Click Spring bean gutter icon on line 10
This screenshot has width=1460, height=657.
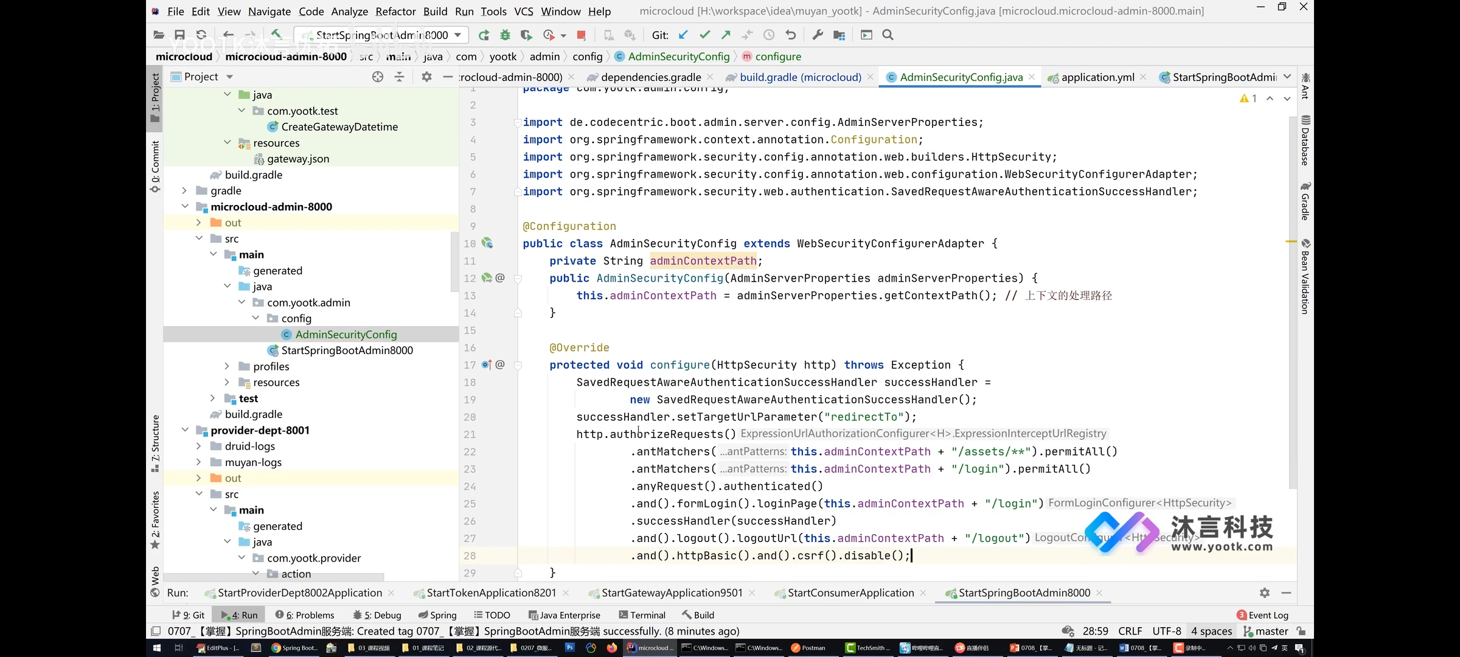point(487,243)
